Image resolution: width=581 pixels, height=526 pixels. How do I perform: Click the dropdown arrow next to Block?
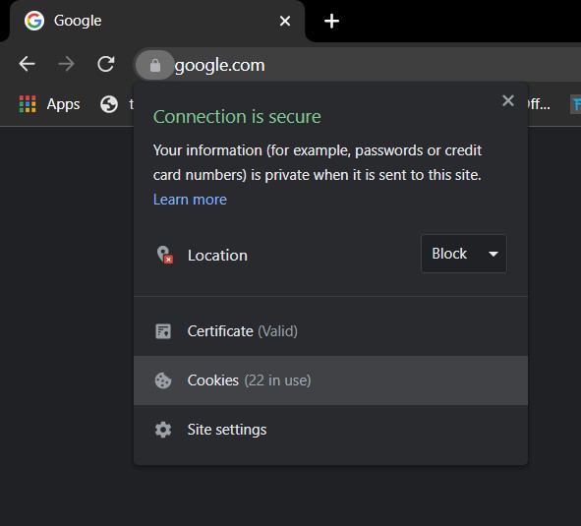point(494,254)
